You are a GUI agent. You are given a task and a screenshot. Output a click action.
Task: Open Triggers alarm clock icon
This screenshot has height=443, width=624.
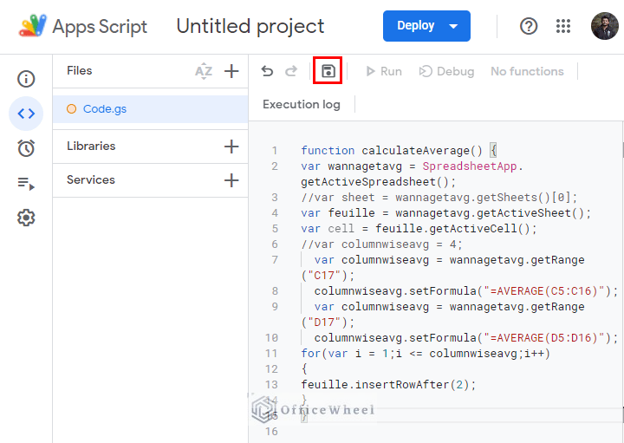click(26, 148)
